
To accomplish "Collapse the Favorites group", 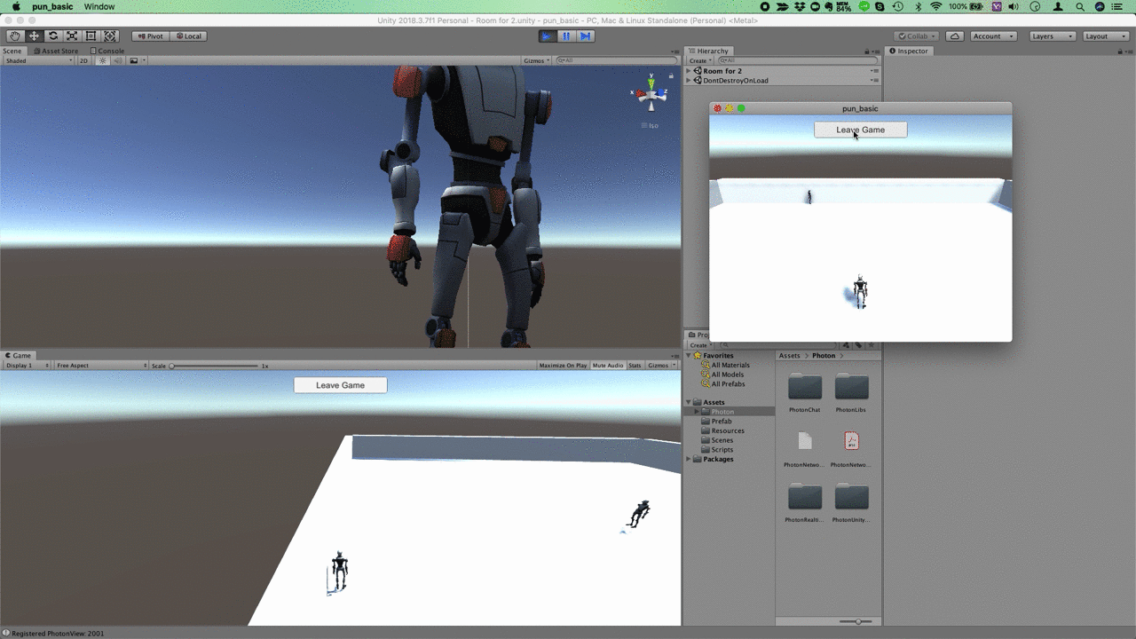I will (x=690, y=356).
